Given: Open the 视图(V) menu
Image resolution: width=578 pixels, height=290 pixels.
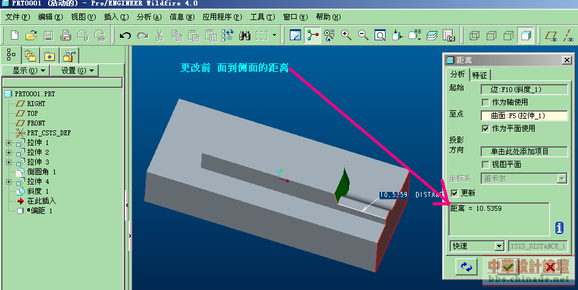Looking at the screenshot, I should point(83,17).
